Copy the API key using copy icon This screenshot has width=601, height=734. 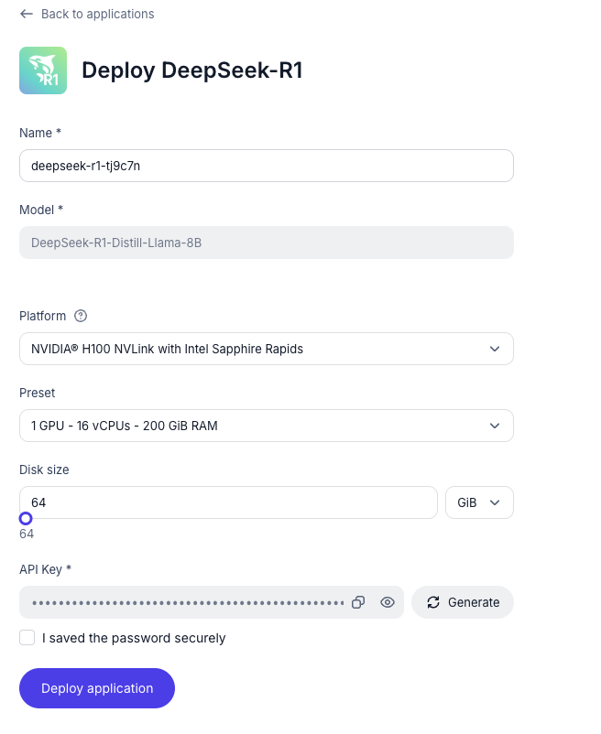(x=359, y=602)
